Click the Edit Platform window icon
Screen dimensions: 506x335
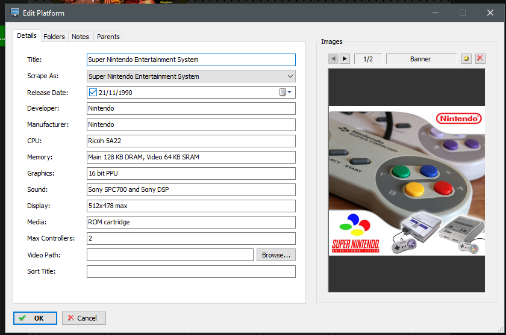[x=15, y=13]
